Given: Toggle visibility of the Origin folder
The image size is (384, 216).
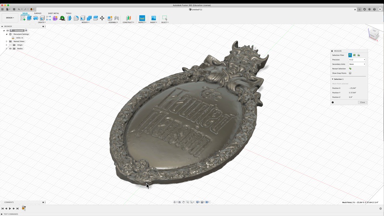Looking at the screenshot, I should 10,45.
